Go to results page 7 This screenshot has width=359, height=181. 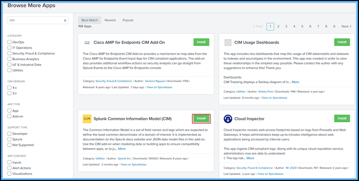pos(318,26)
